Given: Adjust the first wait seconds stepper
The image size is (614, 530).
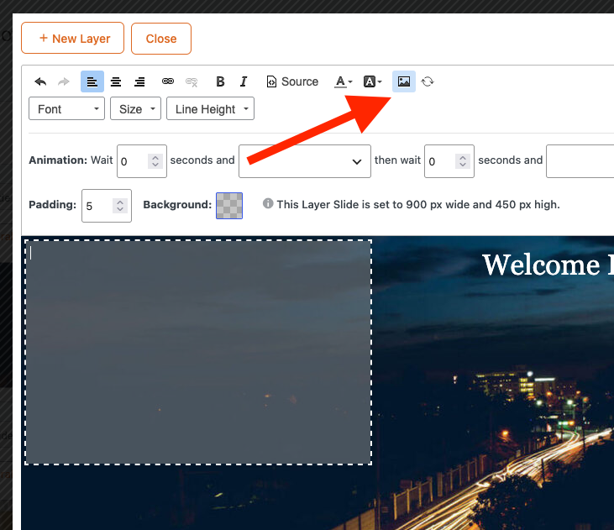Looking at the screenshot, I should click(155, 161).
